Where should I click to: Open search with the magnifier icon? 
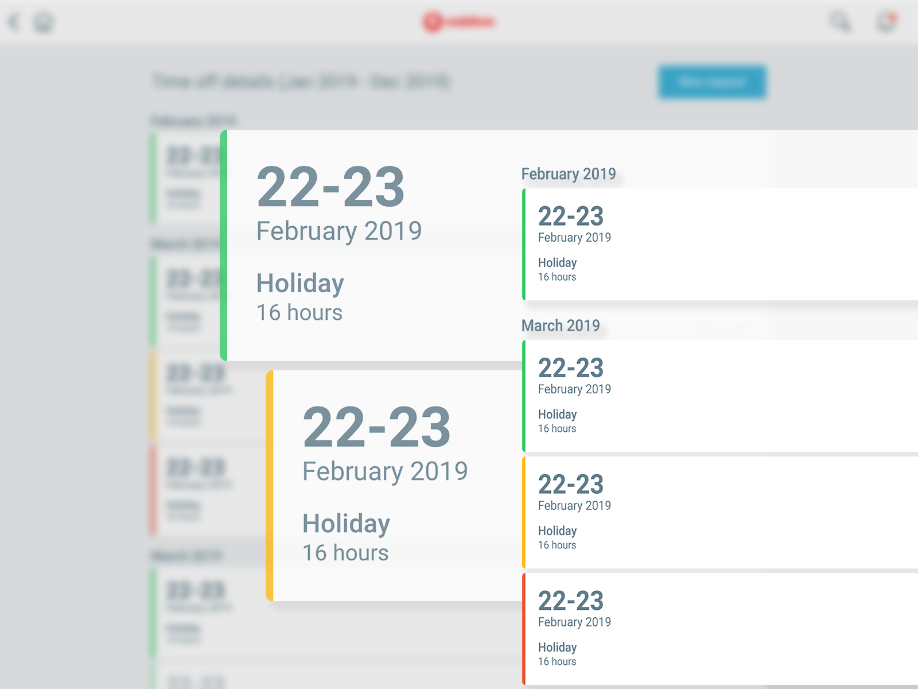841,22
